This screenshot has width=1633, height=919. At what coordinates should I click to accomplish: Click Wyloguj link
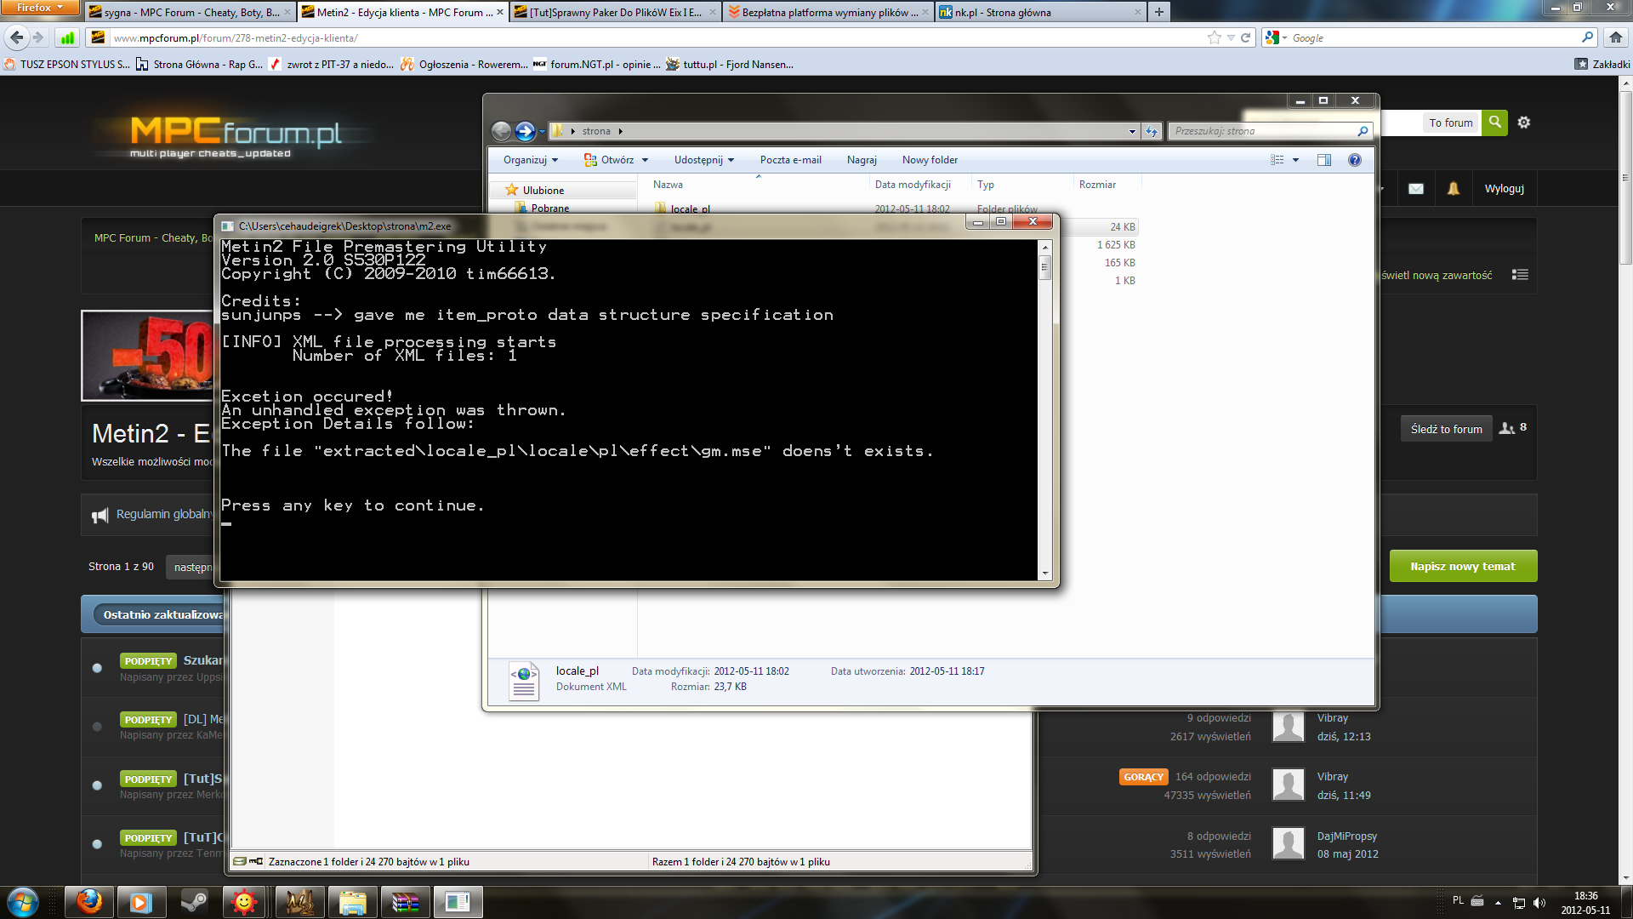coord(1504,189)
